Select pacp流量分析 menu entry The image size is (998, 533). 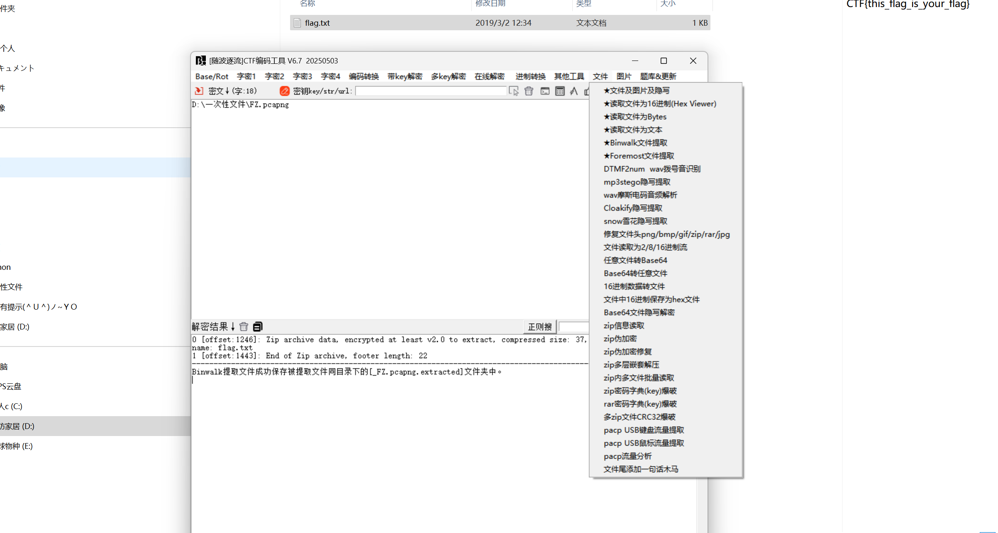pos(627,456)
